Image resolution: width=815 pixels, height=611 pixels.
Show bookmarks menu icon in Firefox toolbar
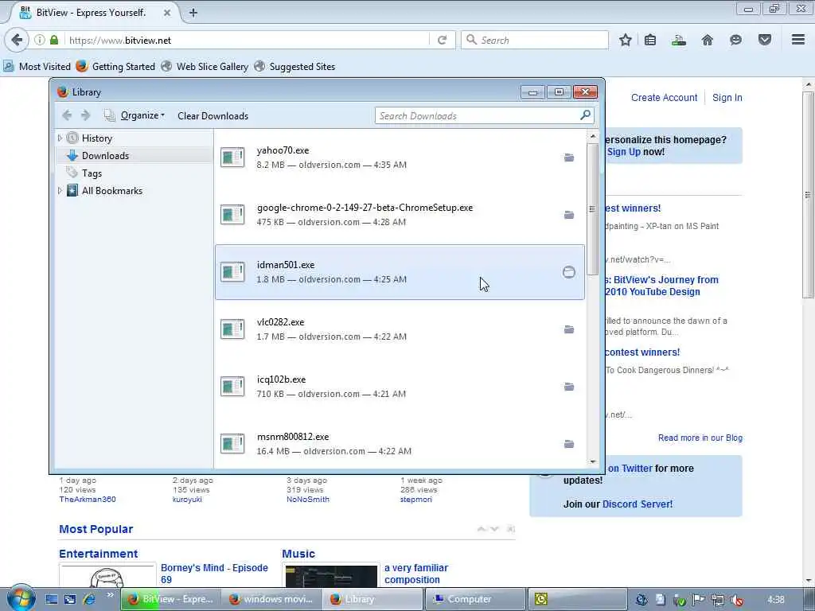pos(650,40)
